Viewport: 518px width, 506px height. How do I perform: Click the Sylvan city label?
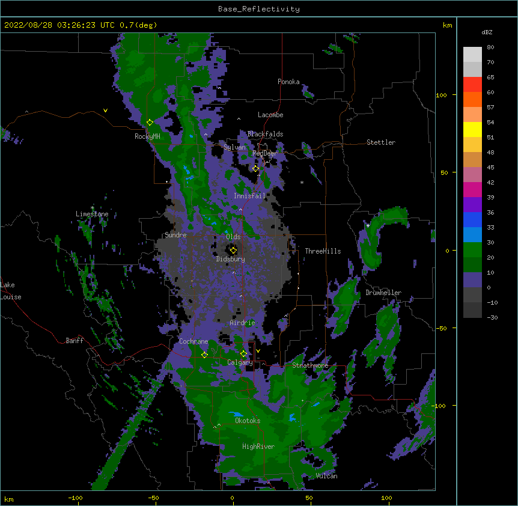[x=234, y=147]
